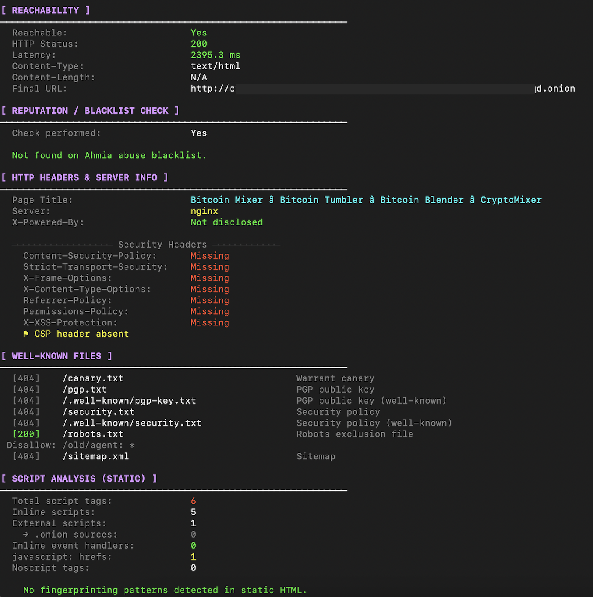Click the 2395.3 ms latency value

(x=216, y=55)
